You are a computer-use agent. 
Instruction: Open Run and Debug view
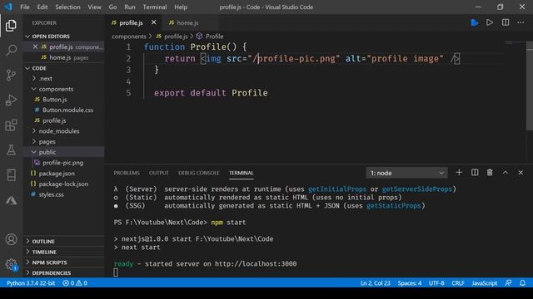[11, 100]
